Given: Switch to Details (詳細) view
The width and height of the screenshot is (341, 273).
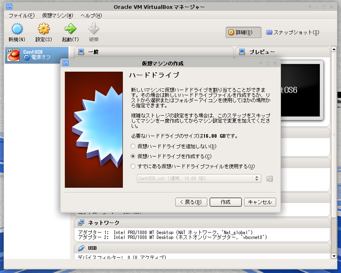Looking at the screenshot, I should [243, 32].
